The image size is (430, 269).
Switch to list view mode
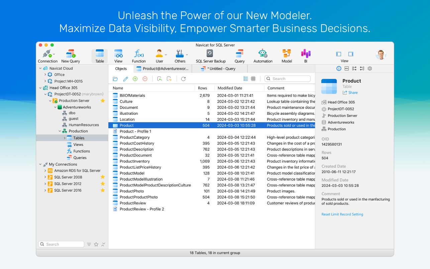click(x=246, y=79)
